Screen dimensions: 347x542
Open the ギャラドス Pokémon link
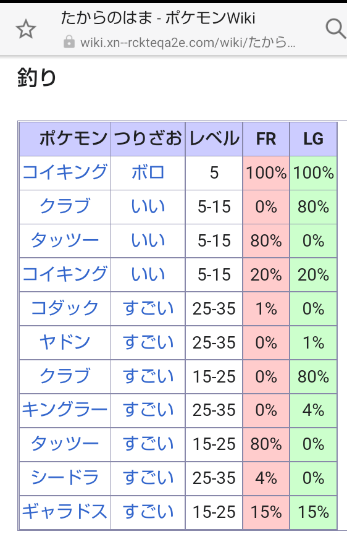[x=65, y=511]
